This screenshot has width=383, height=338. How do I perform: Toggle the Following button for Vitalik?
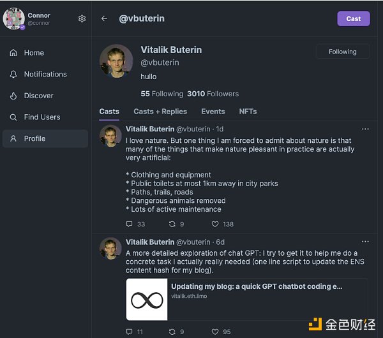tap(342, 52)
